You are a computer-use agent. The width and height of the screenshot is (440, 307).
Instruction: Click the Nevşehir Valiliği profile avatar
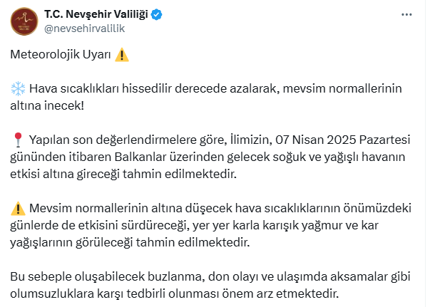[24, 21]
